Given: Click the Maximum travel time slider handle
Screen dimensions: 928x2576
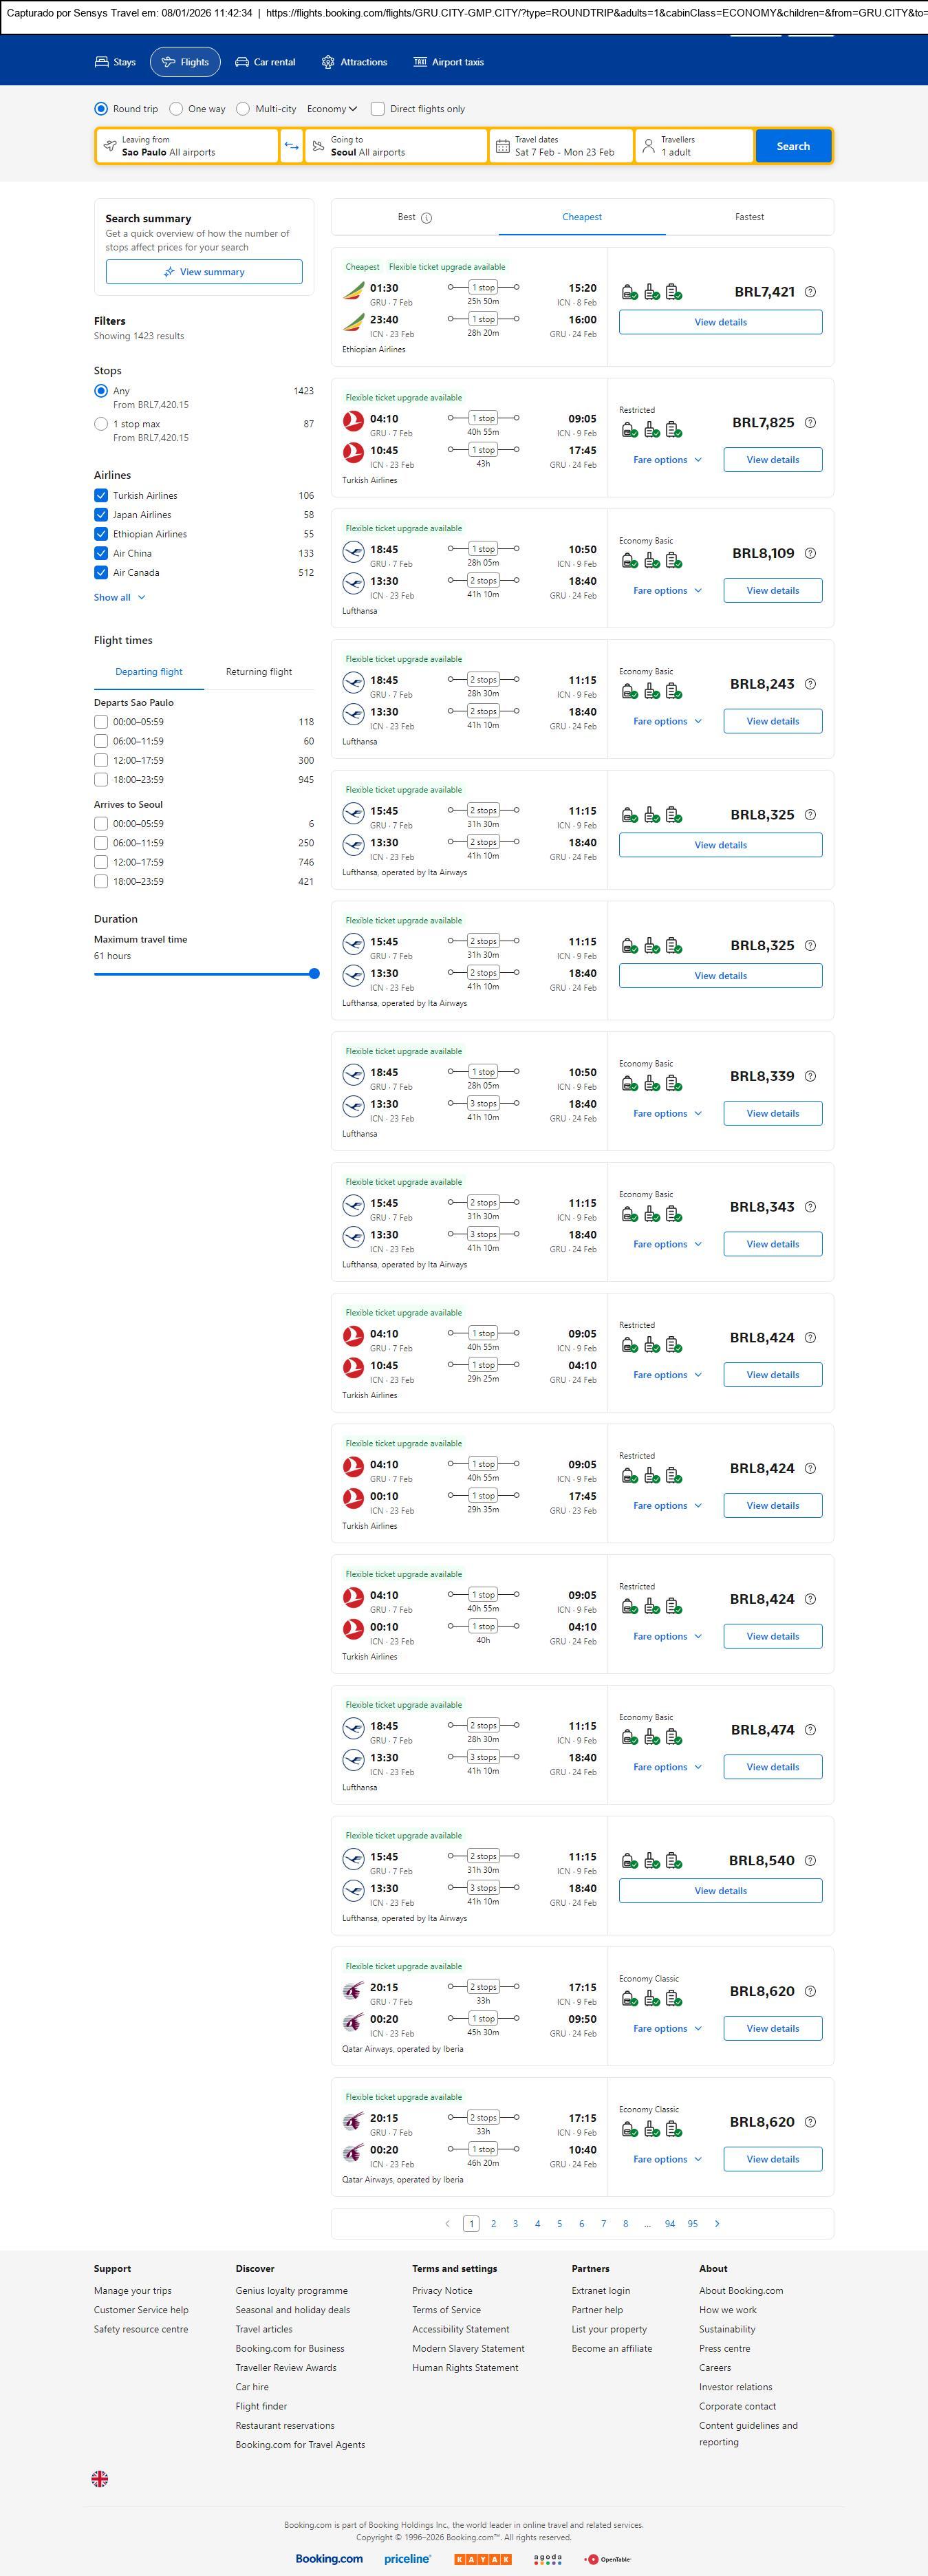Looking at the screenshot, I should (314, 974).
